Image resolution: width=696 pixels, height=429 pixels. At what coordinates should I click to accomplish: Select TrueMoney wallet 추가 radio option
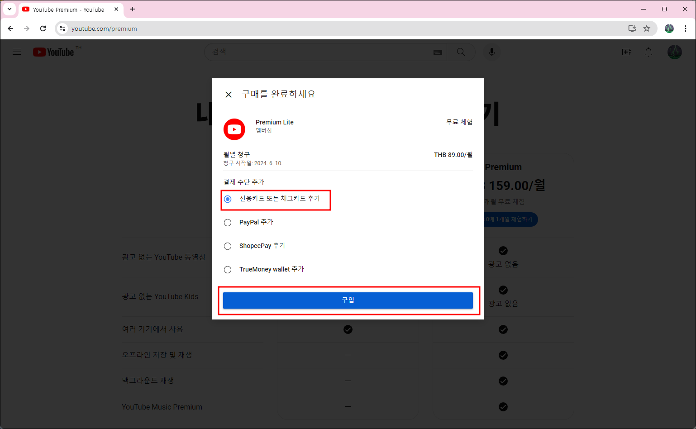click(228, 270)
